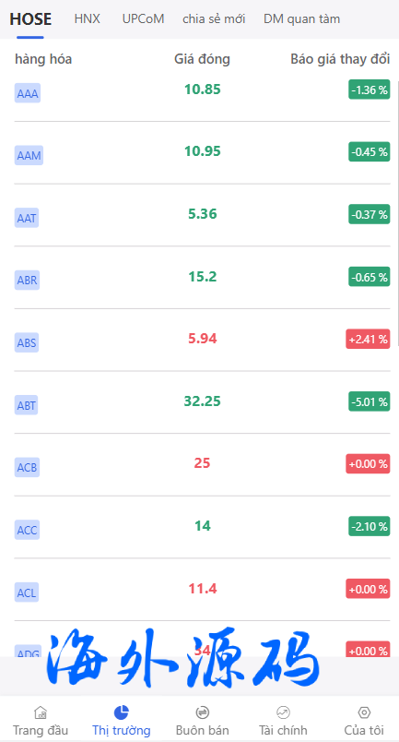
Task: Click the +2.41 % change badge
Action: 368,340
